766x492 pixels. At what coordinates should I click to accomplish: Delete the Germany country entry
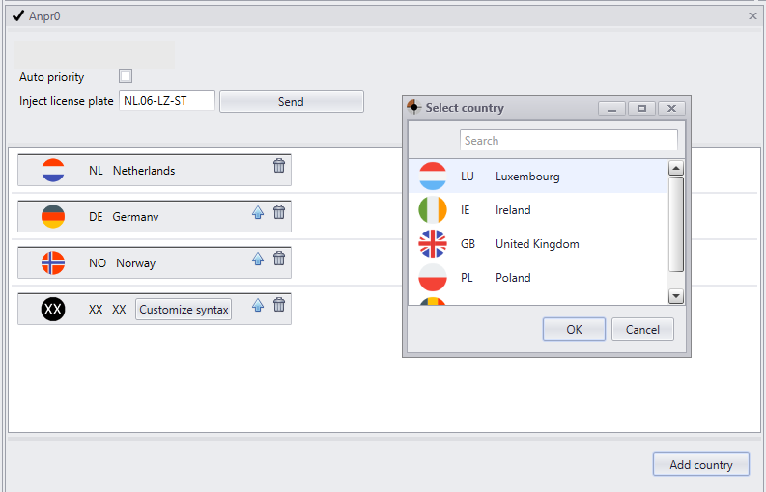(279, 212)
